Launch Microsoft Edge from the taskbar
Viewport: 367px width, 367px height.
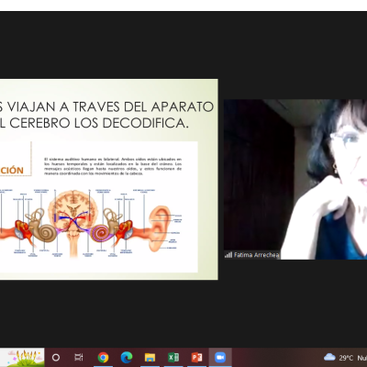tap(127, 357)
